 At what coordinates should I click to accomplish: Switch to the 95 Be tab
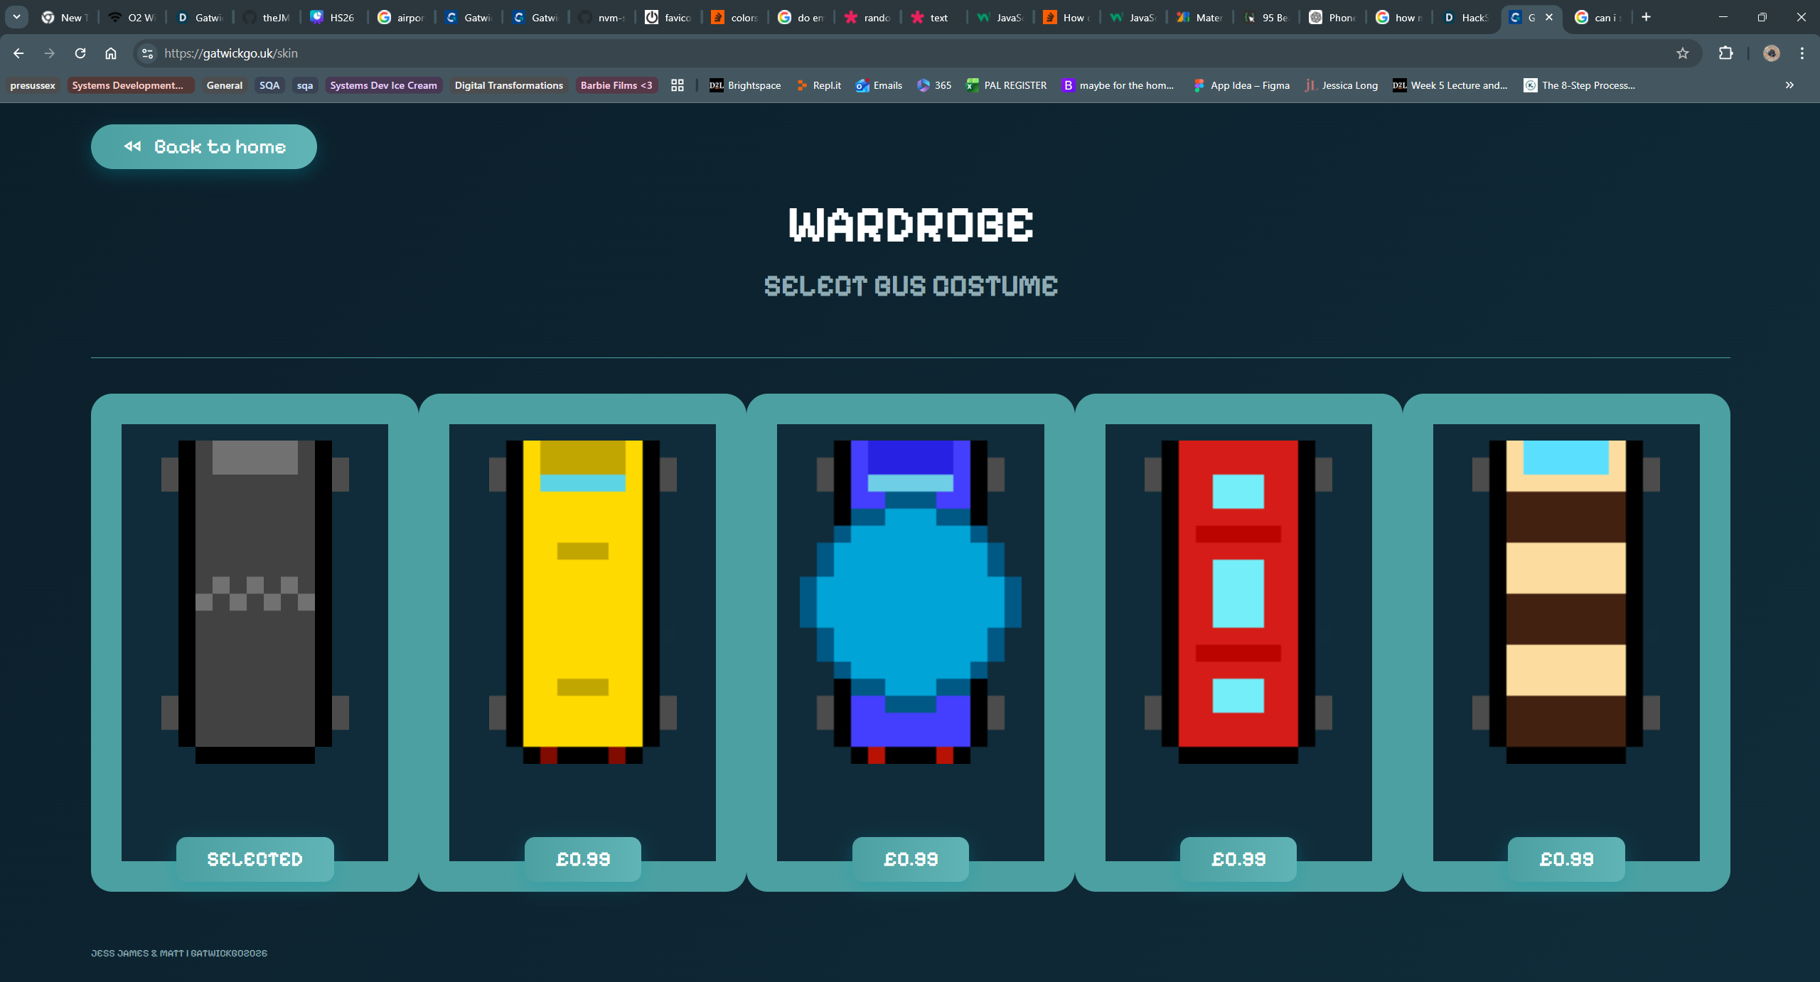[x=1267, y=17]
